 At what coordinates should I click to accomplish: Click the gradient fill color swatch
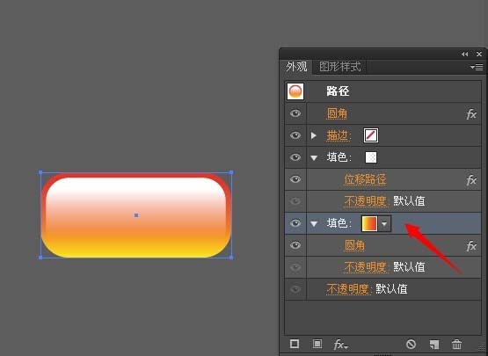pos(369,224)
